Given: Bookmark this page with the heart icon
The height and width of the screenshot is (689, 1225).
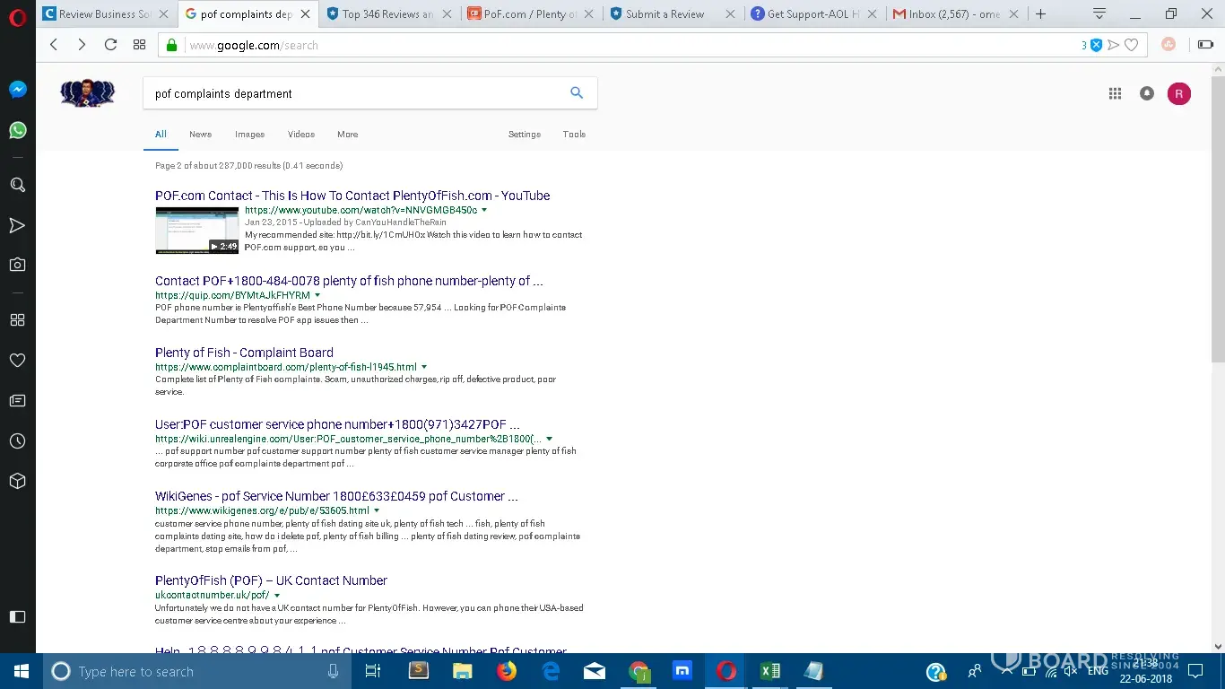Looking at the screenshot, I should [x=1132, y=45].
